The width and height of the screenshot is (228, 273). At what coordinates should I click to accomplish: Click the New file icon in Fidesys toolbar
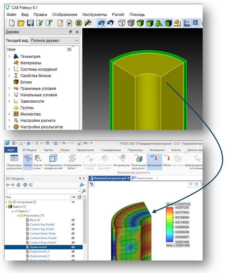tap(12, 23)
